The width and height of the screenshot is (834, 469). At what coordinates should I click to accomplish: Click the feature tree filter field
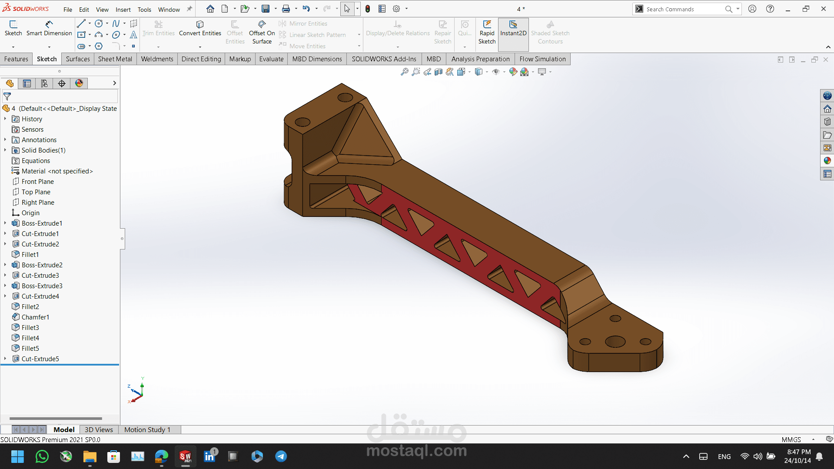pos(60,96)
